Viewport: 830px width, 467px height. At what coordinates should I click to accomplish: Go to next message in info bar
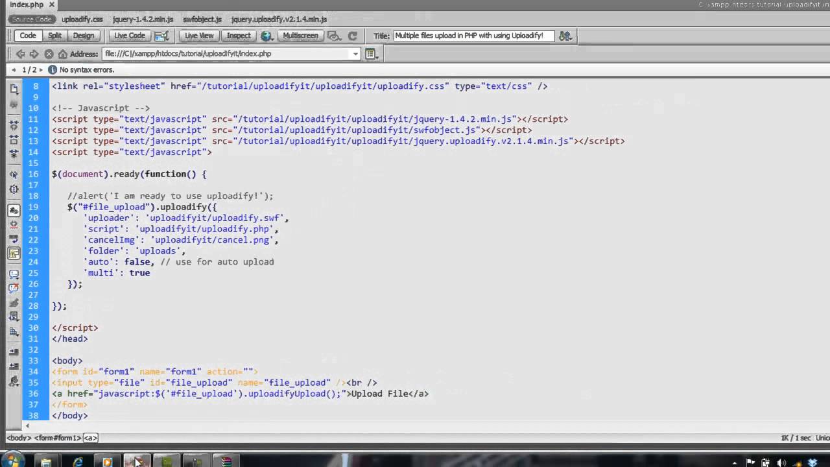tap(41, 69)
